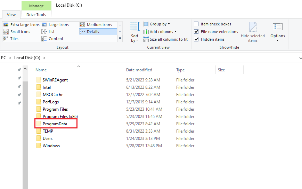Viewport: 302px width, 189px height.
Task: Click the Hide selected items icon
Action: [x=253, y=27]
